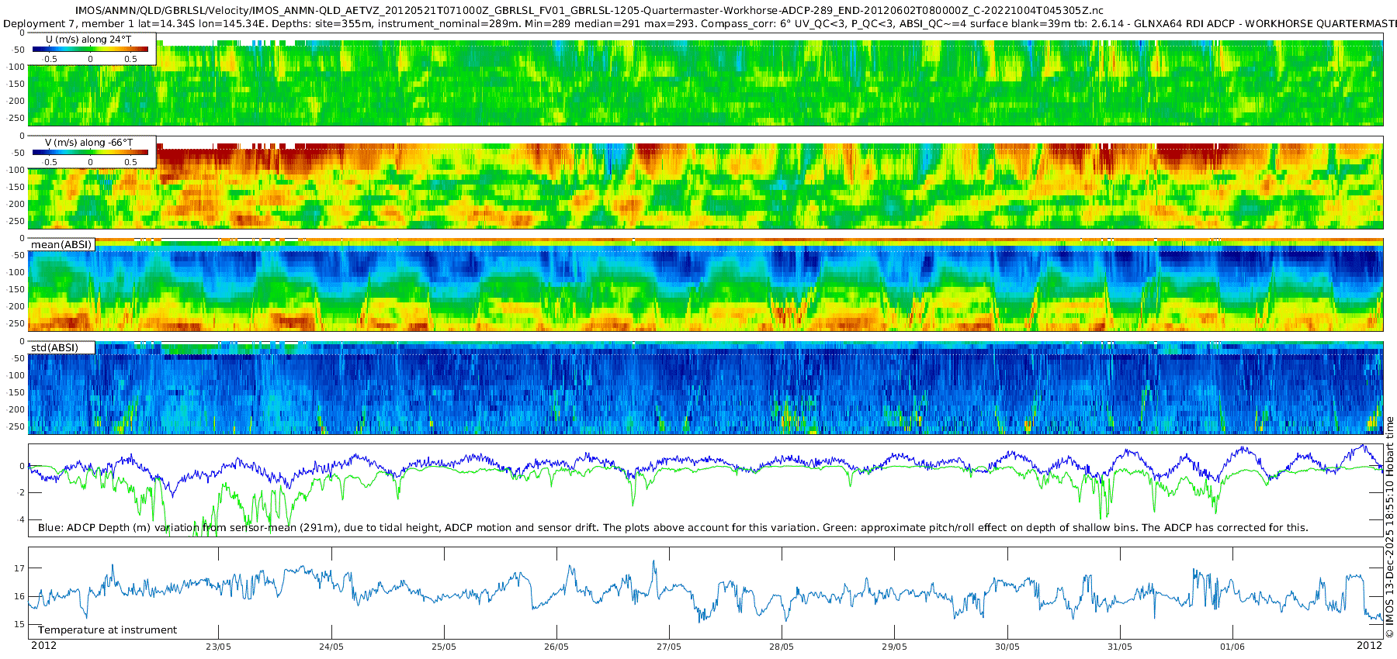Click the 28/05 date tick label
This screenshot has height=659, width=1397.
click(x=782, y=647)
